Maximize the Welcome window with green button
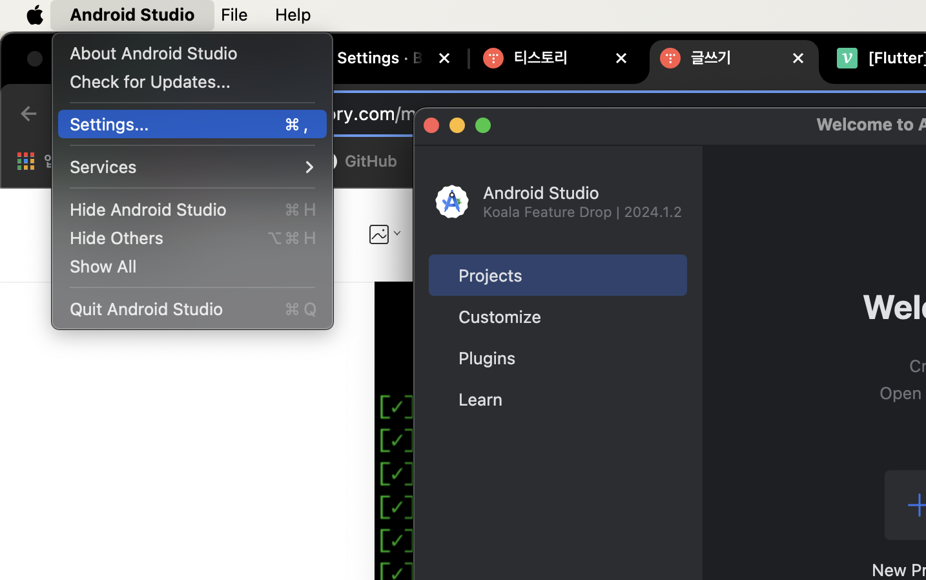Image resolution: width=926 pixels, height=580 pixels. 483,125
